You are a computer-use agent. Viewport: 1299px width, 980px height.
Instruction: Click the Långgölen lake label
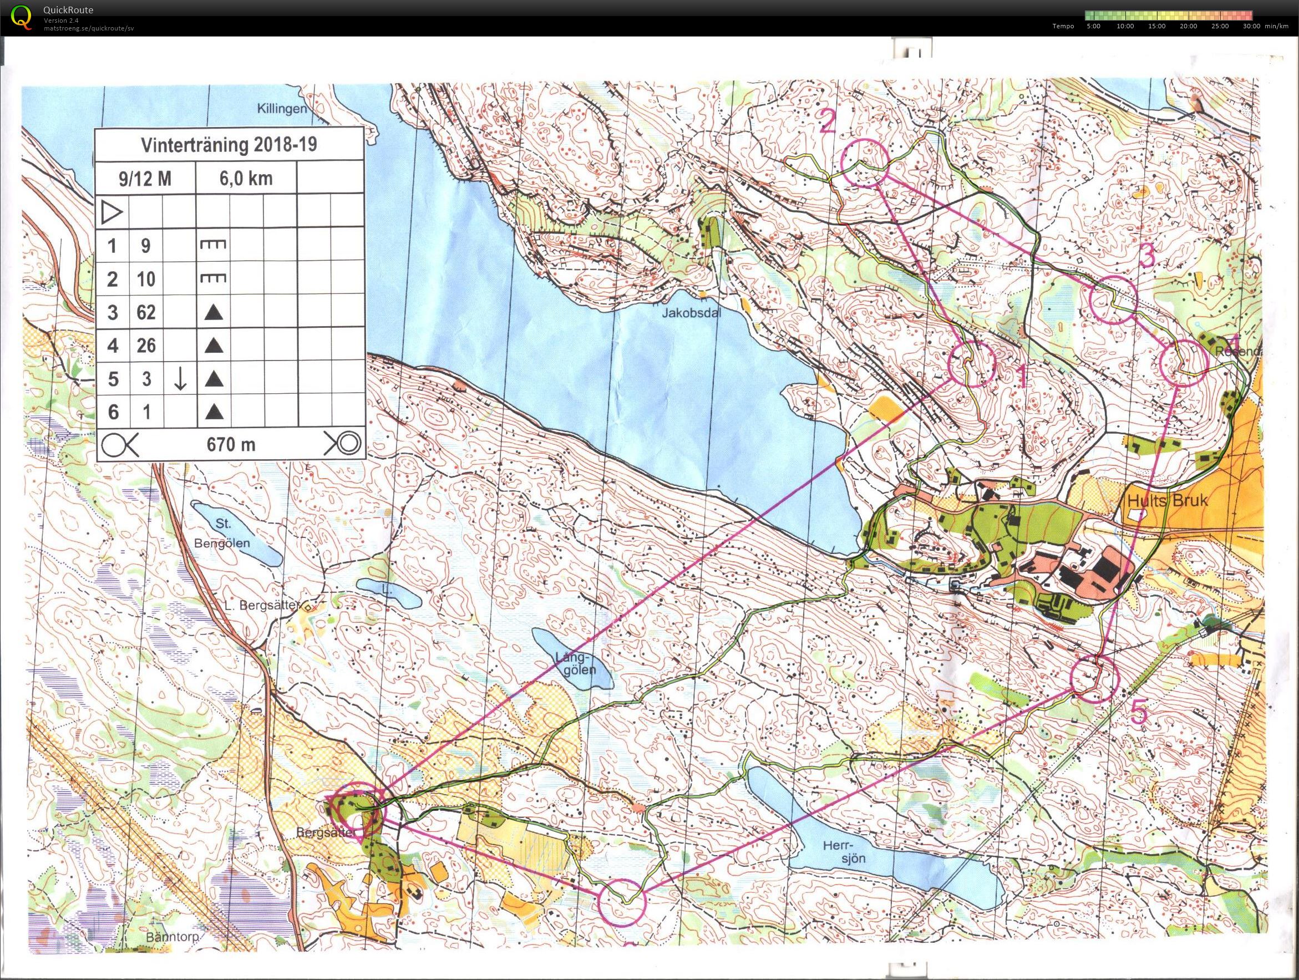[576, 664]
